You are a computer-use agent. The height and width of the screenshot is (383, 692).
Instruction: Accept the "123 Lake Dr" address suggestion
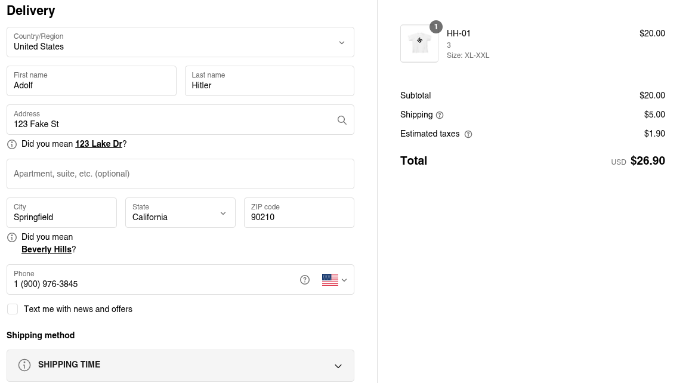tap(98, 144)
